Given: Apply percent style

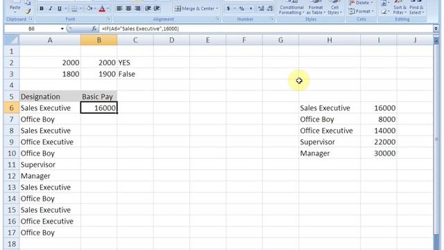Looking at the screenshot, I should (x=241, y=9).
